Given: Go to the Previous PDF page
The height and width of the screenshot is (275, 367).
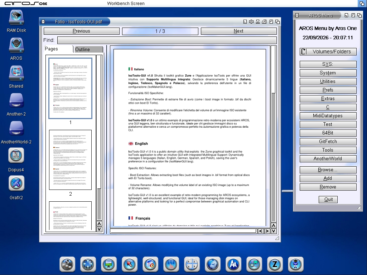Looking at the screenshot, I should tap(81, 31).
